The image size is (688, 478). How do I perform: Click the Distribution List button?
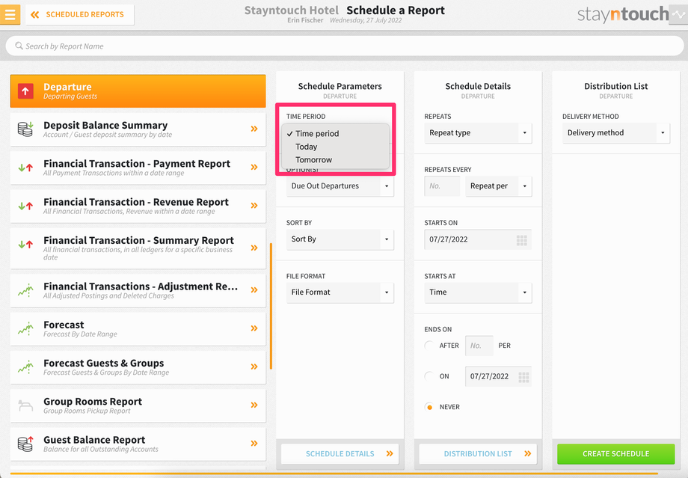[x=478, y=454]
